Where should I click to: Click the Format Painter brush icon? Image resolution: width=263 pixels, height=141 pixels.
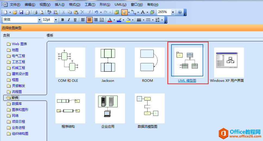tap(89, 12)
